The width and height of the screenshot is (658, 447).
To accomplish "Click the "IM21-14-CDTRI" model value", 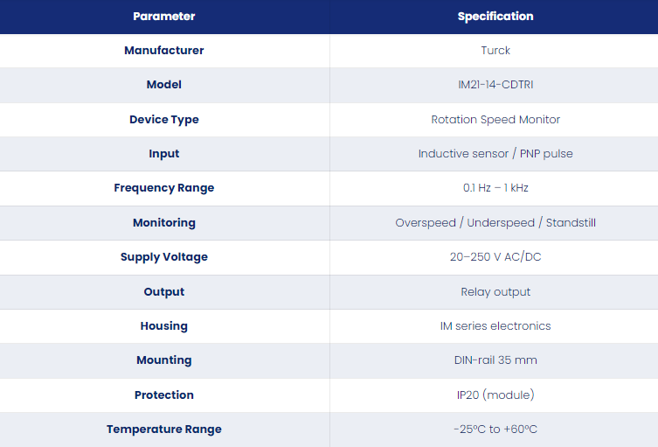I will [x=495, y=85].
